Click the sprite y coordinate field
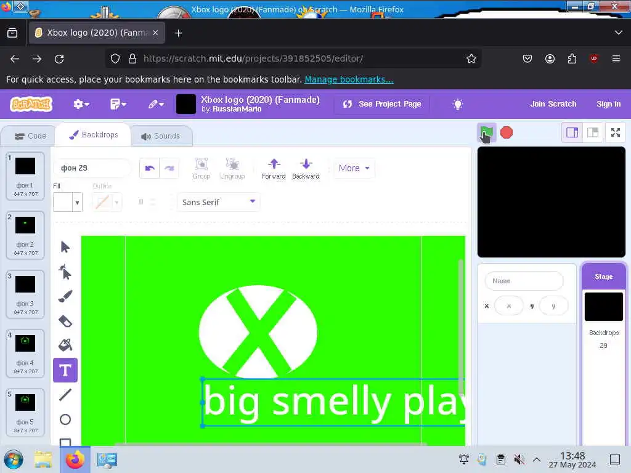 tap(553, 306)
